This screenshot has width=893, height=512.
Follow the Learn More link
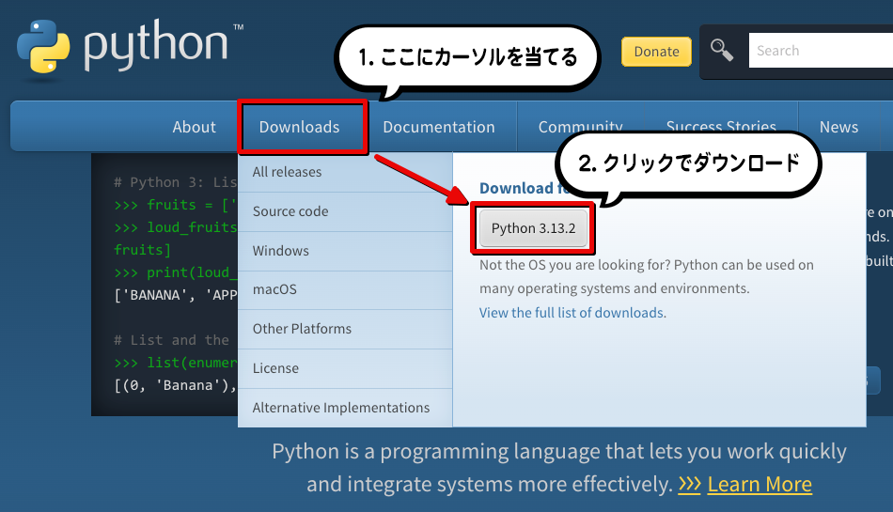[760, 485]
